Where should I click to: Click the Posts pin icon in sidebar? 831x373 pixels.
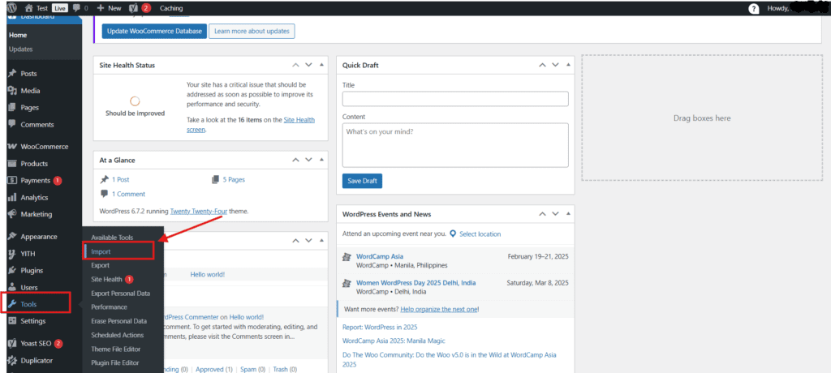12,74
